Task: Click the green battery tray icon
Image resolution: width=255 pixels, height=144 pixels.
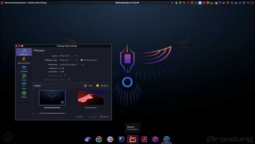Action: (x=244, y=3)
